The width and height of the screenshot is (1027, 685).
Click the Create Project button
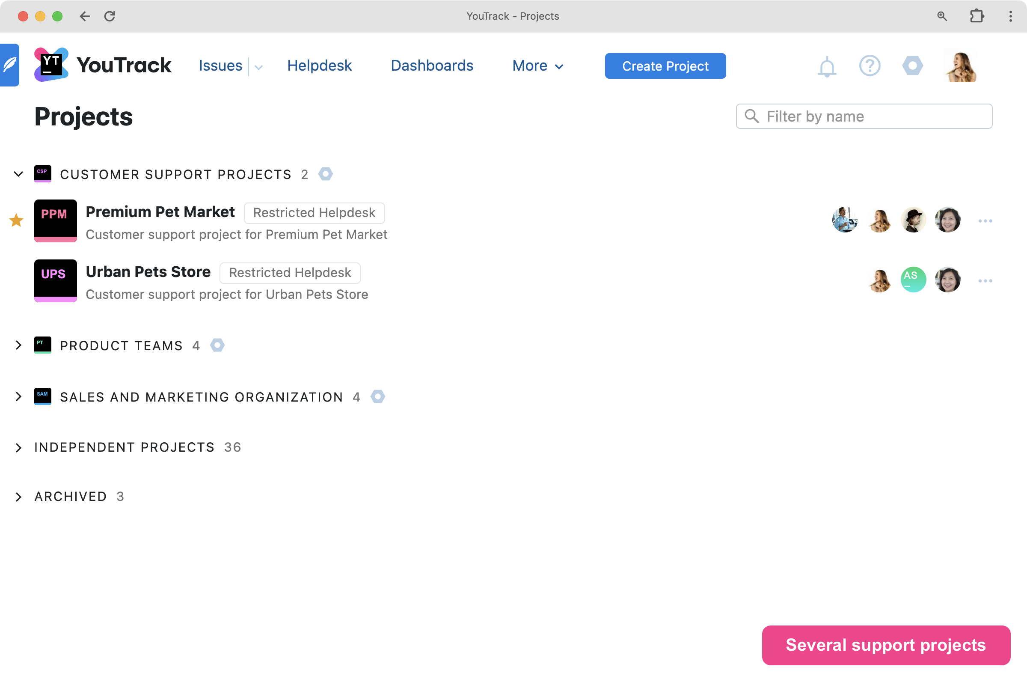tap(665, 66)
